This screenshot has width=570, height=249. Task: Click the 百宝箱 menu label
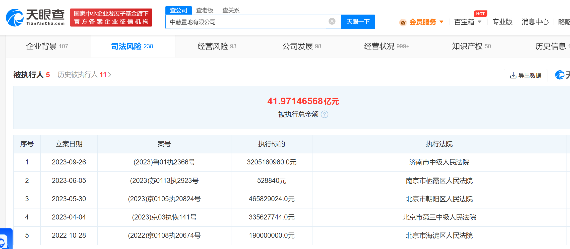tap(464, 22)
